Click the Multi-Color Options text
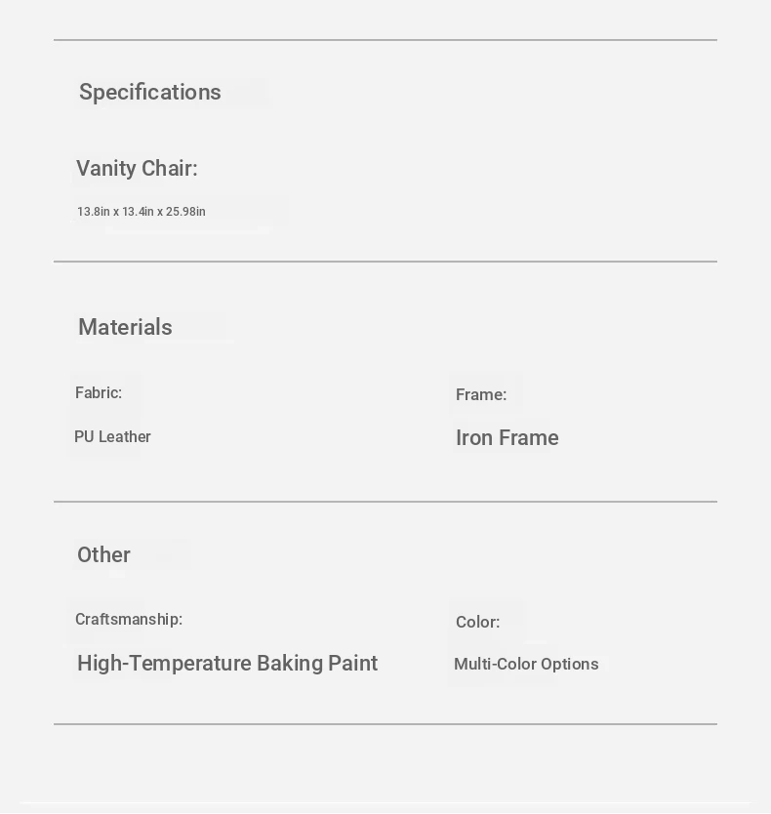Screen dimensions: 771x814 click(526, 664)
